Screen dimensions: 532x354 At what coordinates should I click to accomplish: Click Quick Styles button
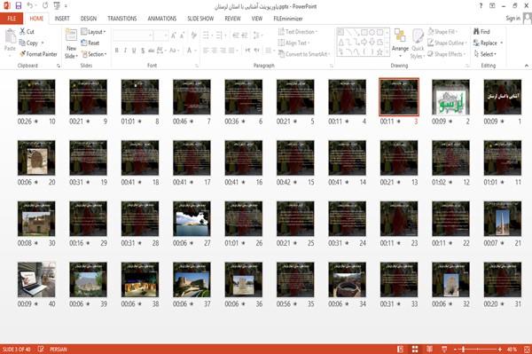click(x=418, y=44)
